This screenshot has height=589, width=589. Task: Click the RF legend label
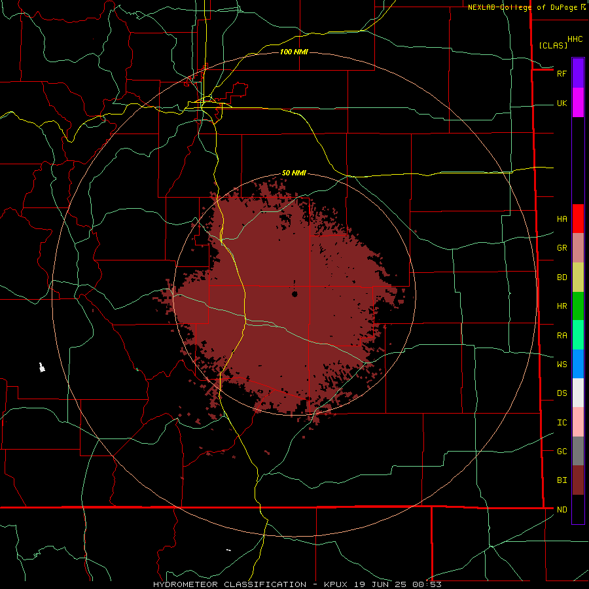562,73
